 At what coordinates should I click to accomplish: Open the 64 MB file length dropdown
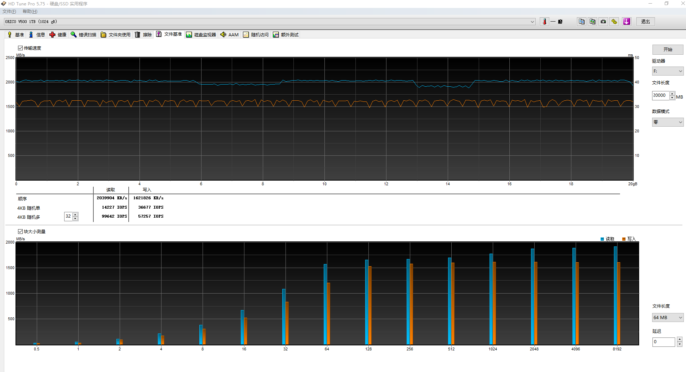point(668,317)
